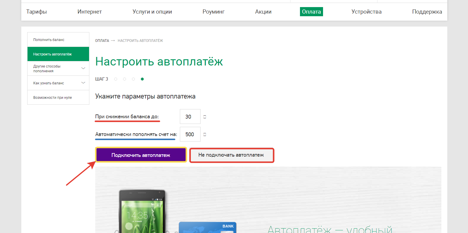Open the Роуминг menu item
The image size is (468, 233).
click(213, 12)
